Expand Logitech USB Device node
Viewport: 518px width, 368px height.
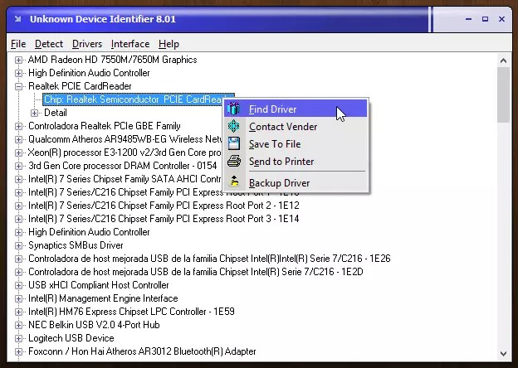pyautogui.click(x=18, y=338)
